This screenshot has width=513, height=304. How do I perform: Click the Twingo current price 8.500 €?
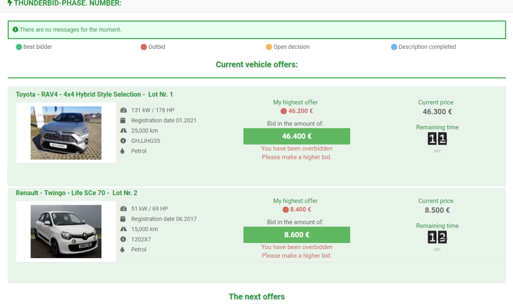437,210
